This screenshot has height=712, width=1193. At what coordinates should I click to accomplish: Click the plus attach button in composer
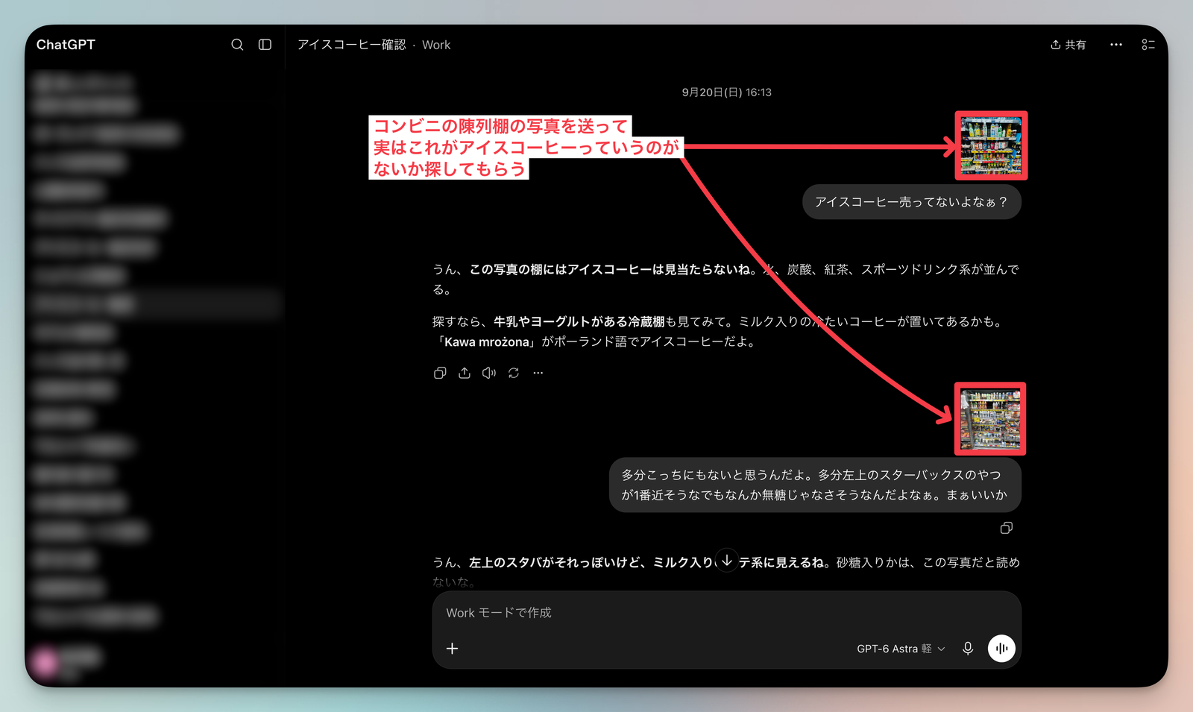point(452,649)
